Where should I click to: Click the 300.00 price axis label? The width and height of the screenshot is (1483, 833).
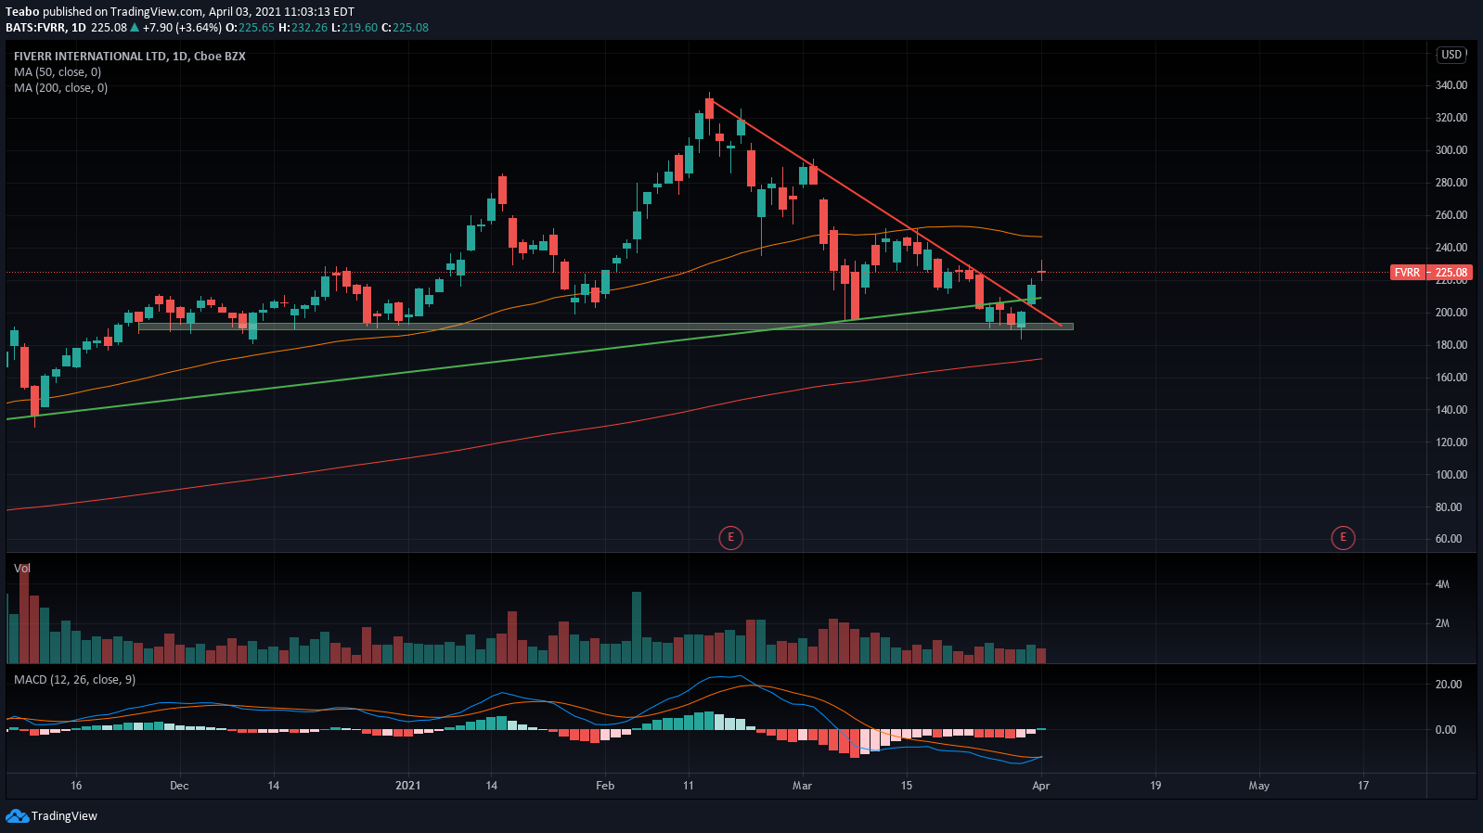(1451, 150)
